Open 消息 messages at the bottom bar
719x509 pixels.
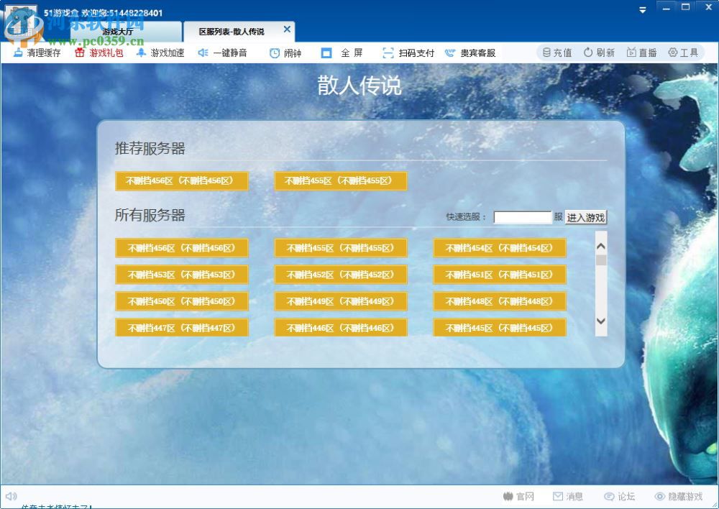[x=569, y=495]
